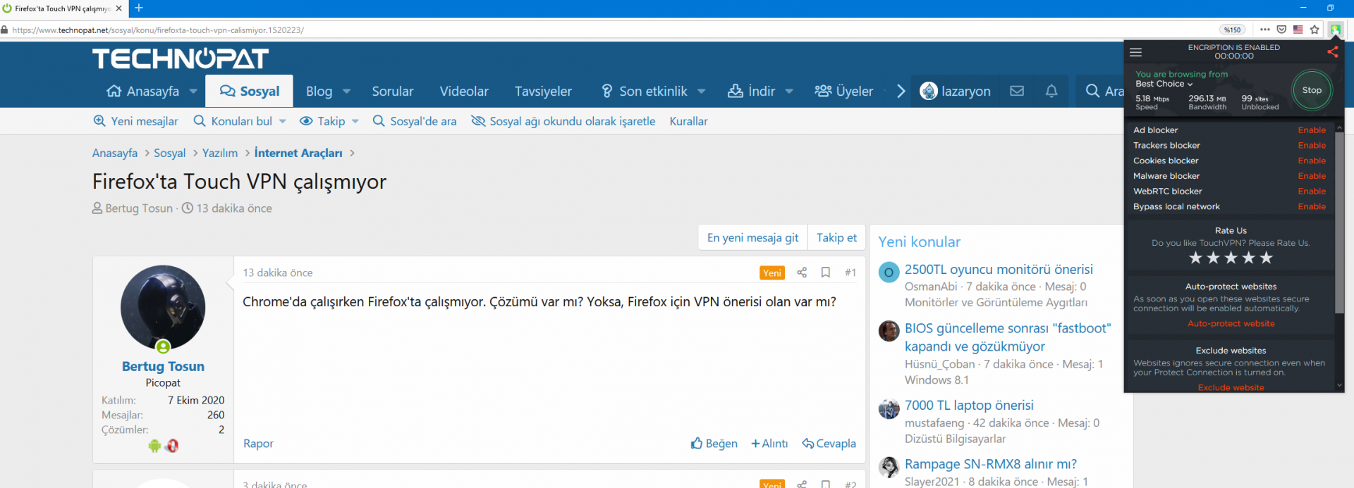1354x488 pixels.
Task: Share post #1 with the share icon
Action: pyautogui.click(x=802, y=273)
